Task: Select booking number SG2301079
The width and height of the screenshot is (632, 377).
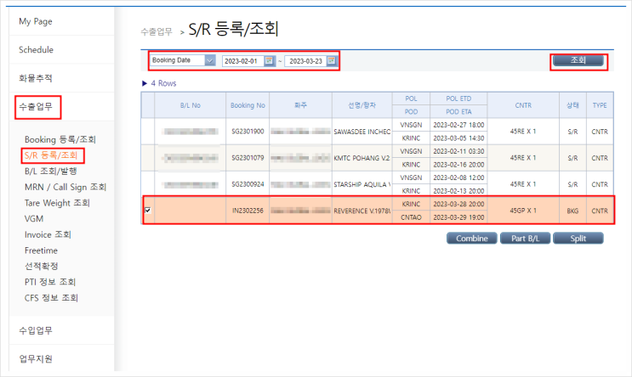Action: [x=248, y=158]
